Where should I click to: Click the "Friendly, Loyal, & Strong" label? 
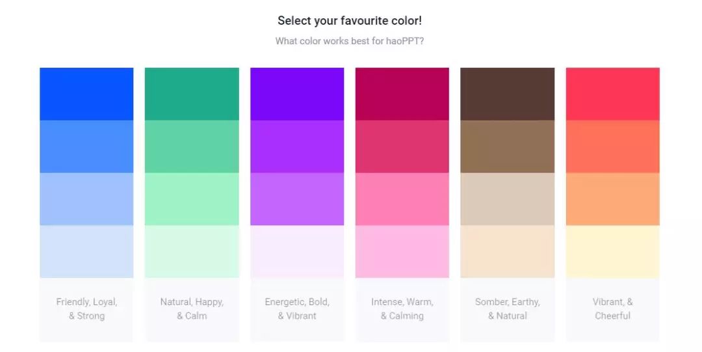point(86,309)
